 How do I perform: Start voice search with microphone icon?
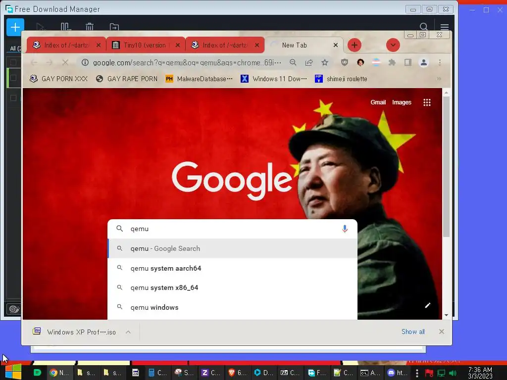[x=345, y=229]
